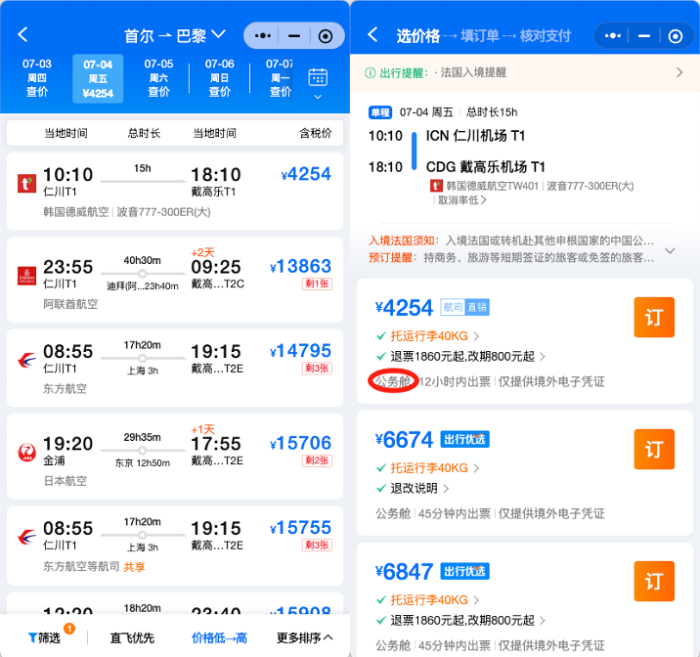
Task: Select the ¥14795 price of the China Eastern flight
Action: pos(301,351)
